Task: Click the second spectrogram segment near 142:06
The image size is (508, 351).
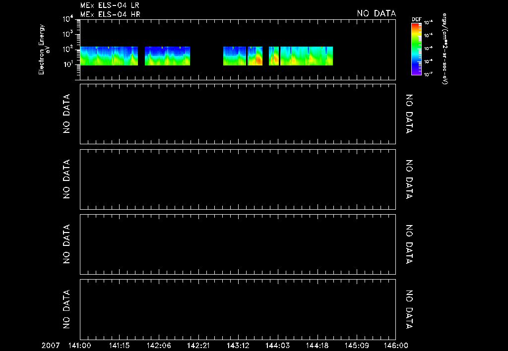Action: (167, 56)
